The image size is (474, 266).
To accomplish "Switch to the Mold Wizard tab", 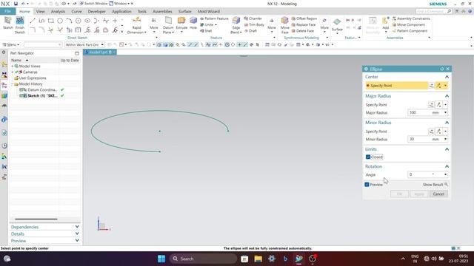I will click(209, 11).
